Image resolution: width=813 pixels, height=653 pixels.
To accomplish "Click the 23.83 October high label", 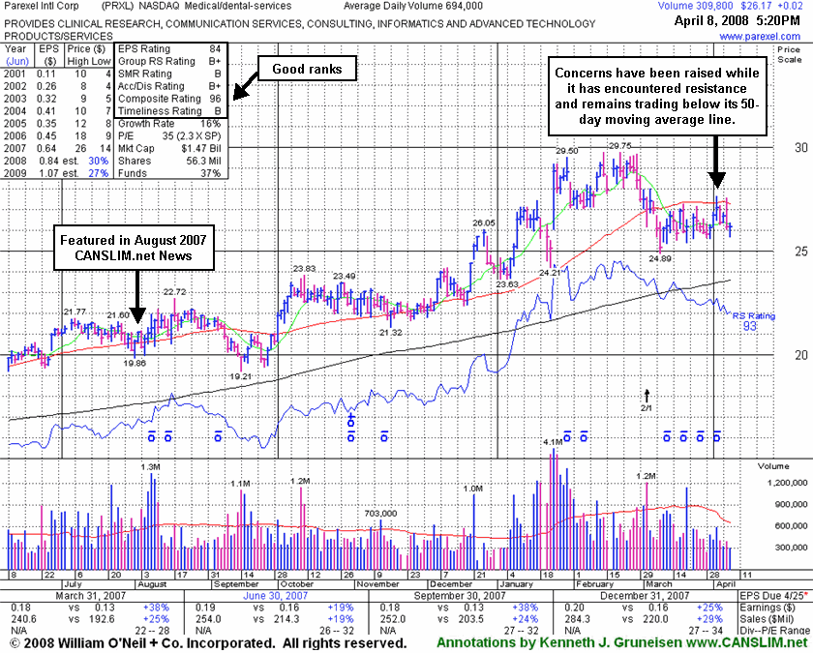I will [304, 269].
